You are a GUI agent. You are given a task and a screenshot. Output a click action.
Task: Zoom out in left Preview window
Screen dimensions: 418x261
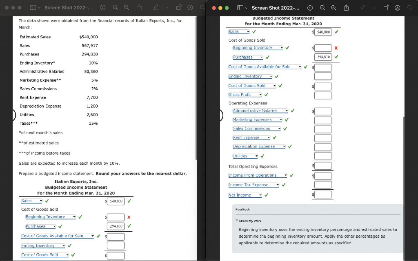pos(115,8)
